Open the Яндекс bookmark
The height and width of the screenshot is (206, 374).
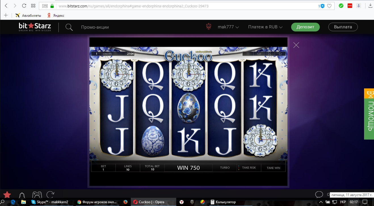click(x=56, y=16)
